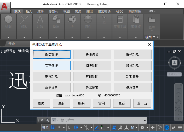Image resolution: width=184 pixels, height=132 pixels.
Task: Open status bar customization menu icon
Action: coord(180,128)
